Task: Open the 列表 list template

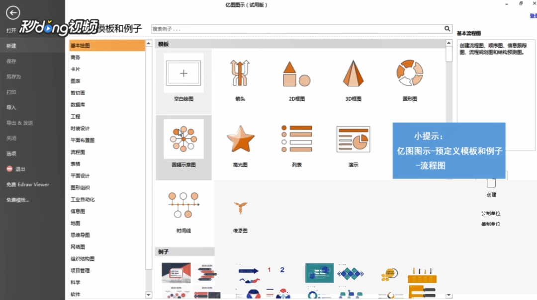Action: 296,146
